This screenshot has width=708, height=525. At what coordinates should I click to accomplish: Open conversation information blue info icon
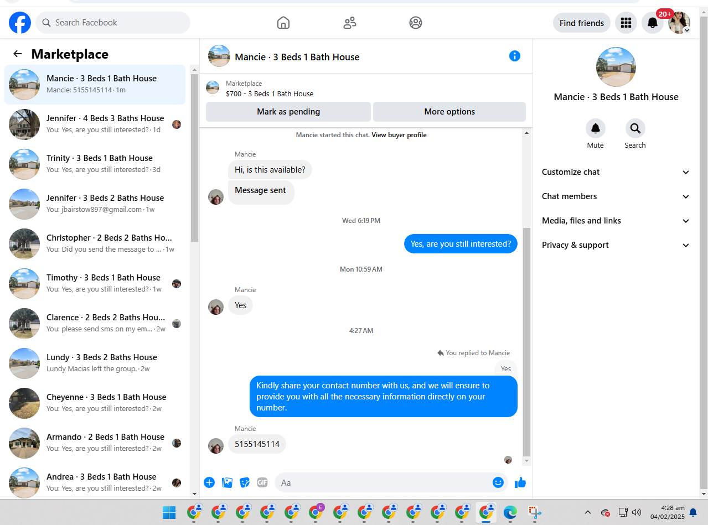point(515,56)
